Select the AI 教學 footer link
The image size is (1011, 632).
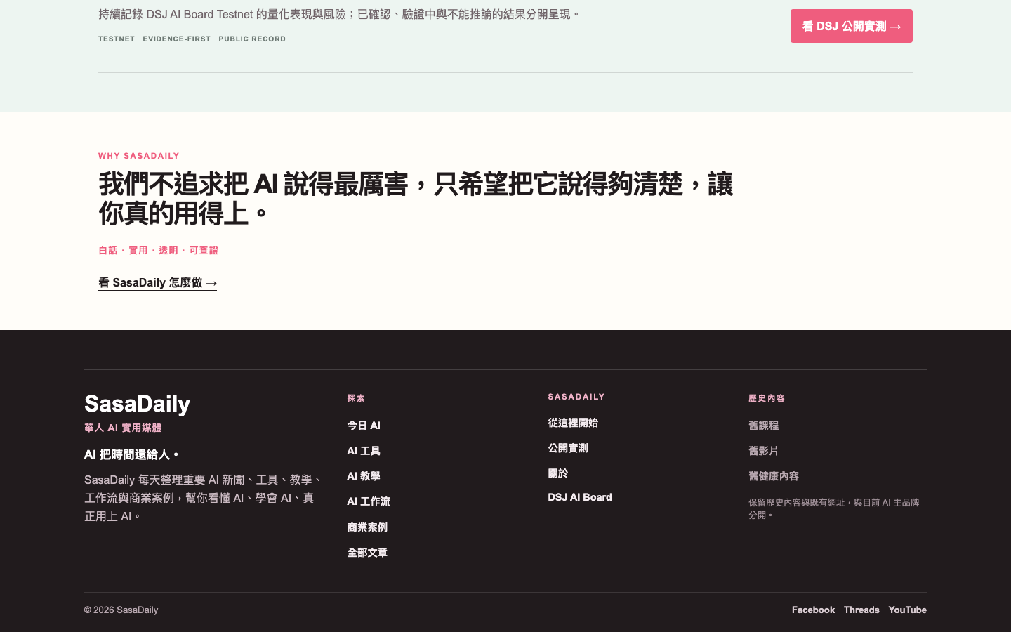click(364, 476)
